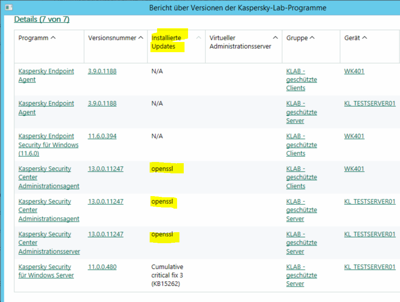Sort by Installierte Updates column arrow
400x302 pixels.
[x=199, y=38]
